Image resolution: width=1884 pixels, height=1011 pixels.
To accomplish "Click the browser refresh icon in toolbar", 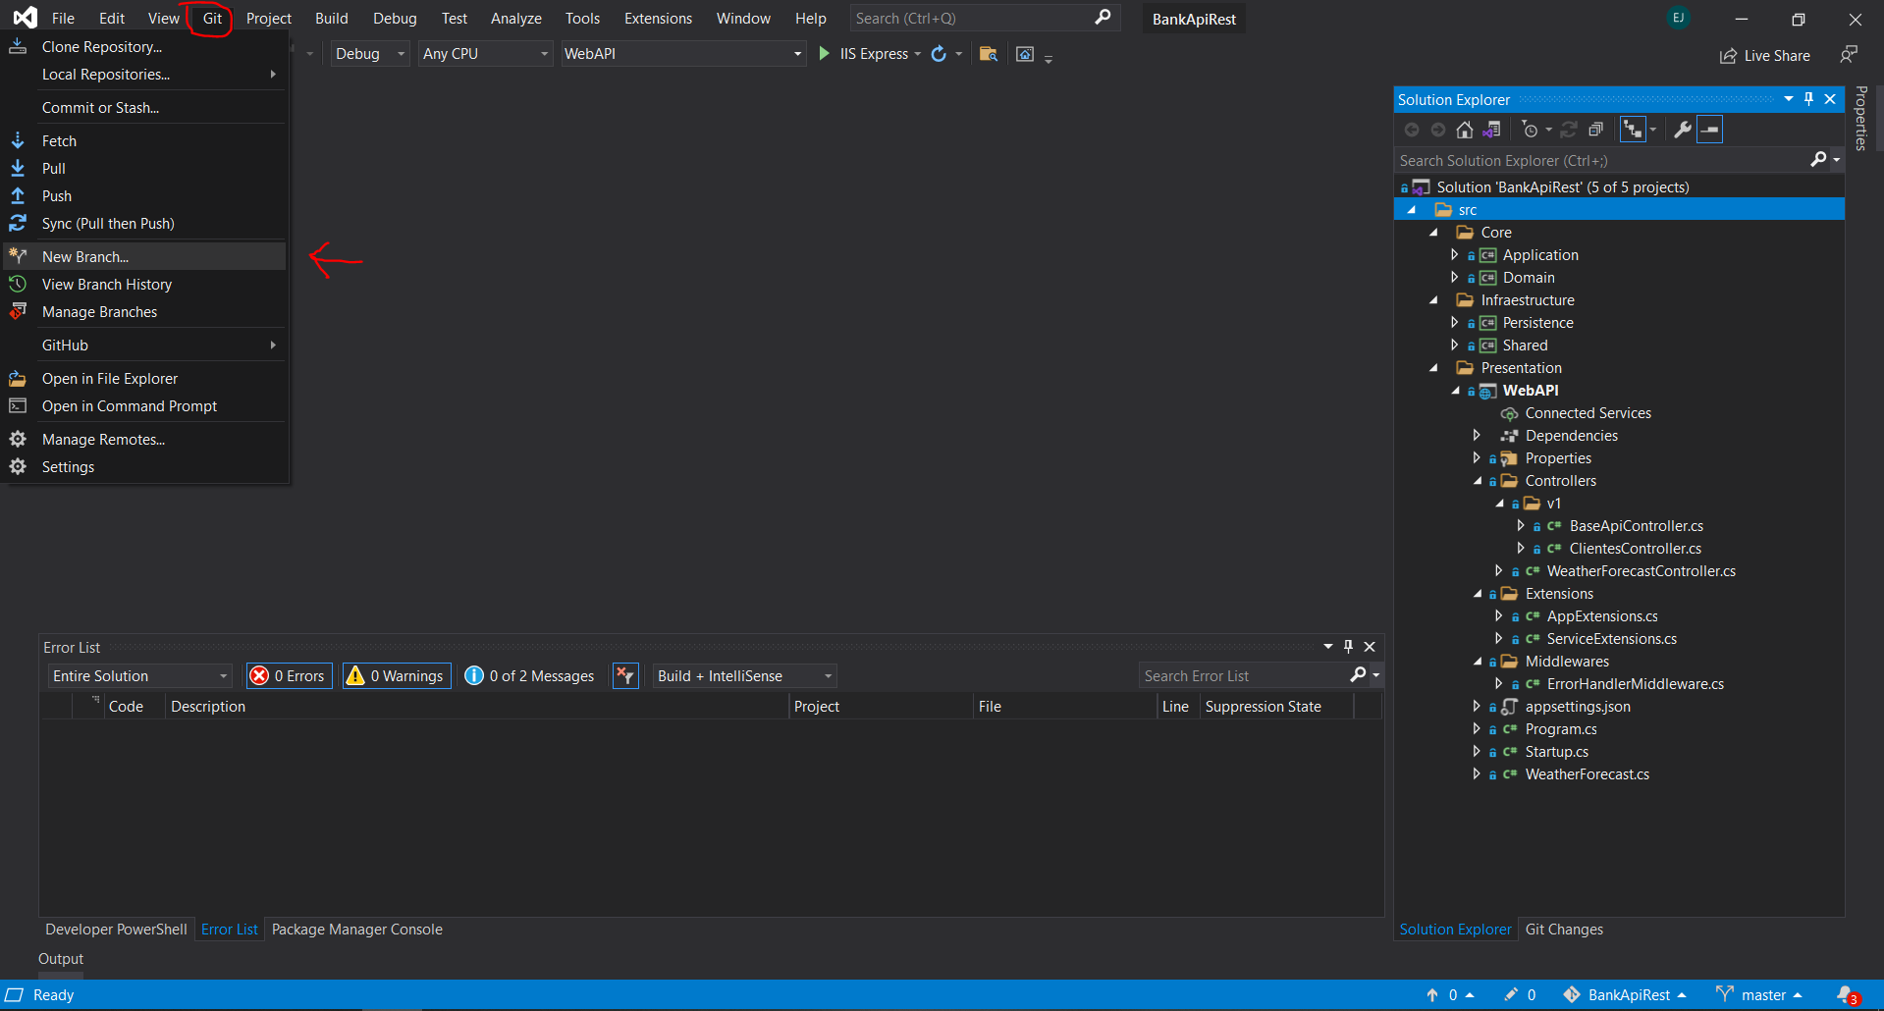I will click(939, 54).
